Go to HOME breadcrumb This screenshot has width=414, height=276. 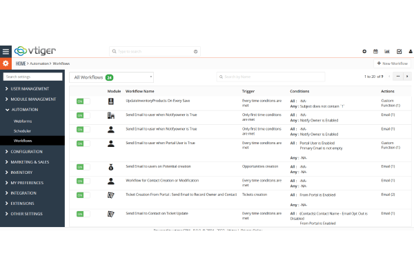click(21, 63)
